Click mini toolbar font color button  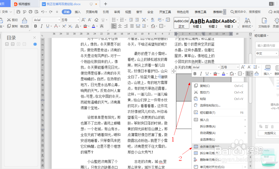coord(223,74)
